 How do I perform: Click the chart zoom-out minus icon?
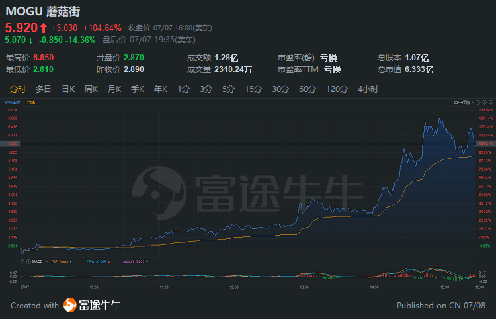click(x=485, y=102)
